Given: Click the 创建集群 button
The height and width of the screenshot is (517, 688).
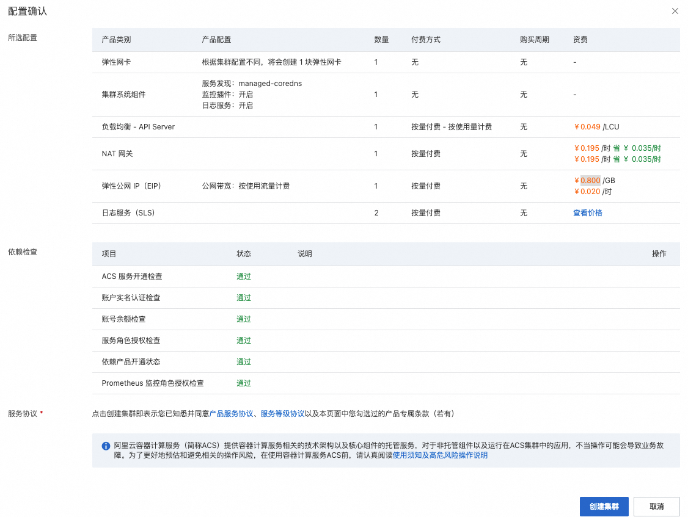Looking at the screenshot, I should pyautogui.click(x=604, y=506).
